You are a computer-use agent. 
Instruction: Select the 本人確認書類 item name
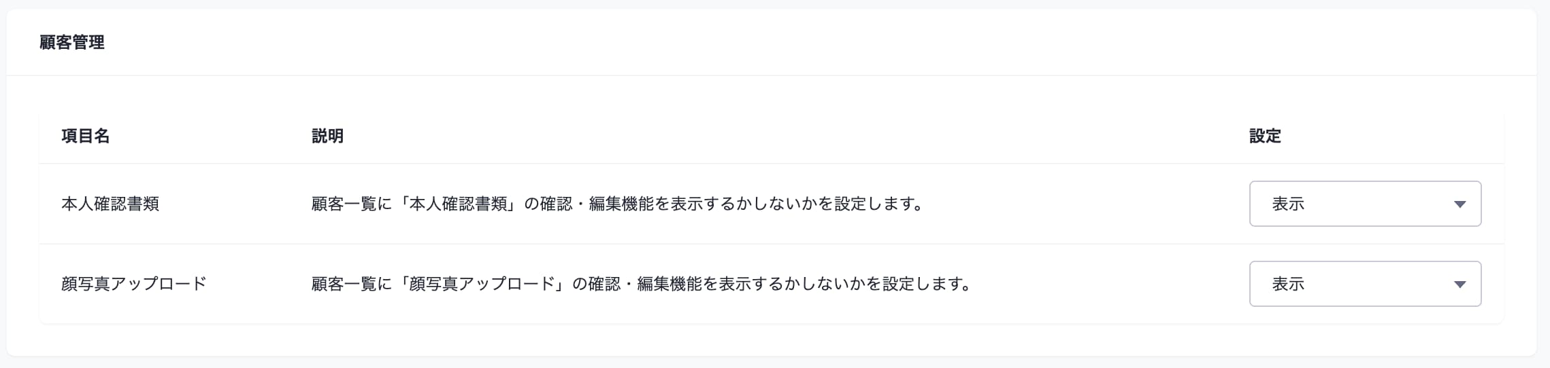click(x=110, y=204)
